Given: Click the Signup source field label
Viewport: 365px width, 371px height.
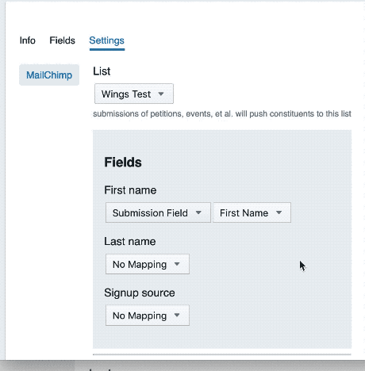Looking at the screenshot, I should point(140,293).
